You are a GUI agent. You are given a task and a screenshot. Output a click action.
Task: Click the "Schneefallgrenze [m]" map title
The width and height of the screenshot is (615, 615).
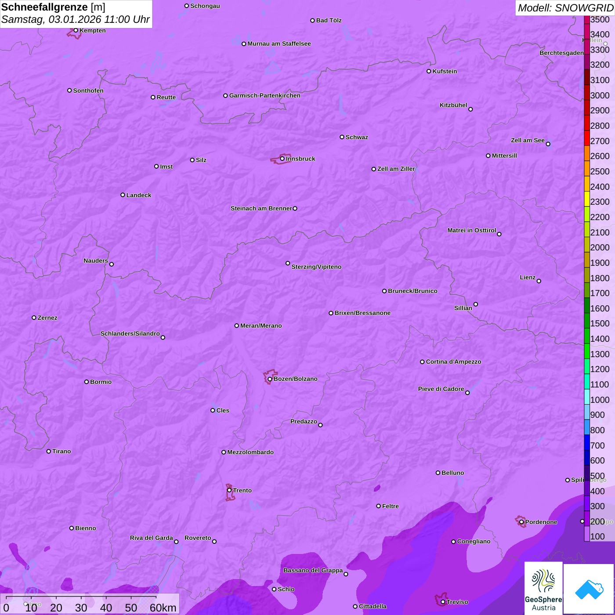tap(53, 7)
